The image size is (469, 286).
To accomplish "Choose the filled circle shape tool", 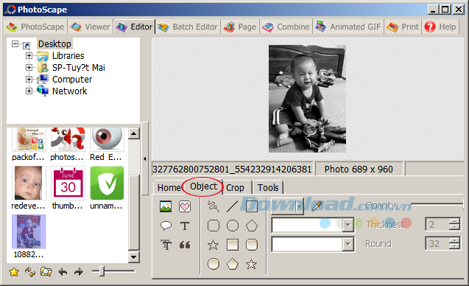I will 214,264.
